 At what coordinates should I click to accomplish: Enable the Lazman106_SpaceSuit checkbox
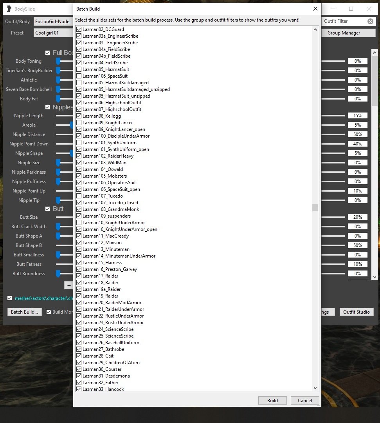point(79,76)
